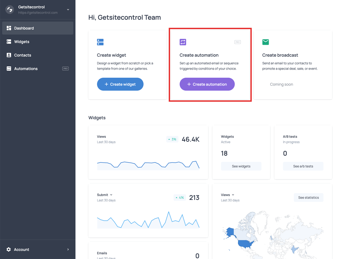The image size is (345, 259).
Task: Open the Submit metric dropdown
Action: [x=112, y=195]
